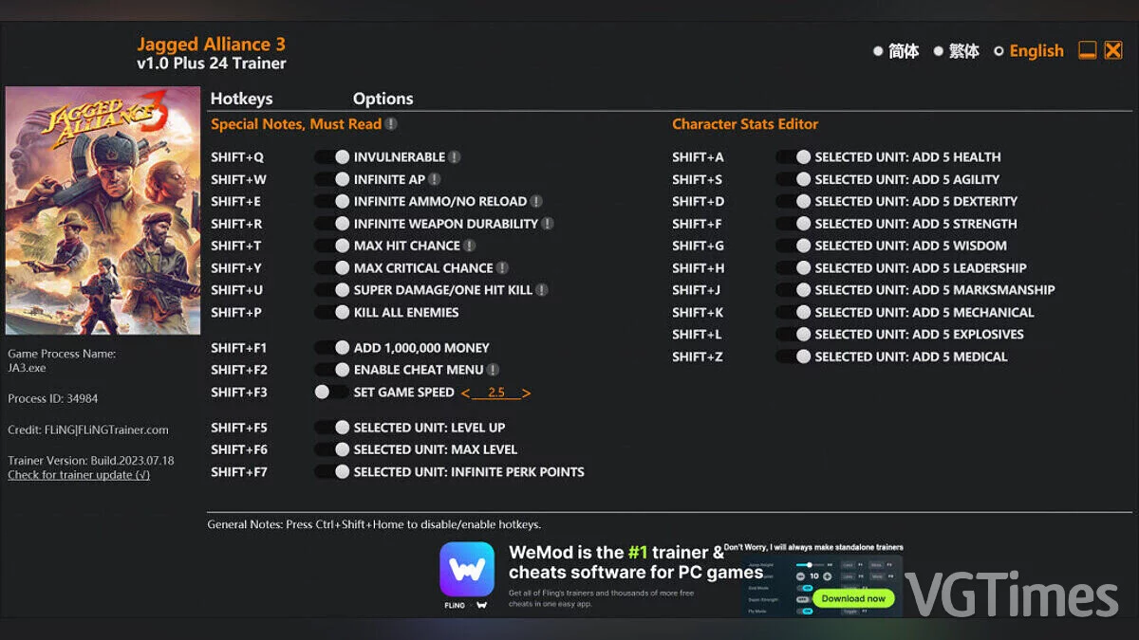Click the Set Game Speed toggle slider
Image resolution: width=1139 pixels, height=640 pixels.
pos(331,393)
